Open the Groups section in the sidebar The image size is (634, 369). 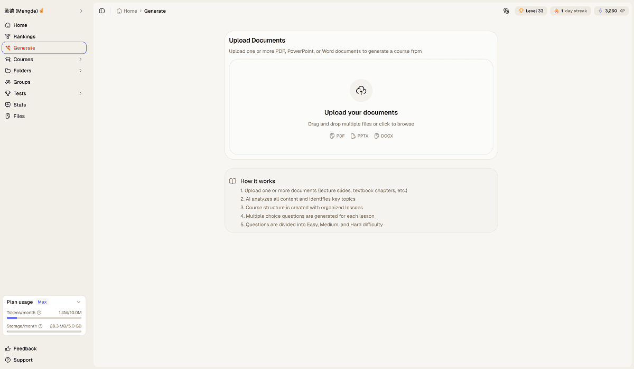22,82
